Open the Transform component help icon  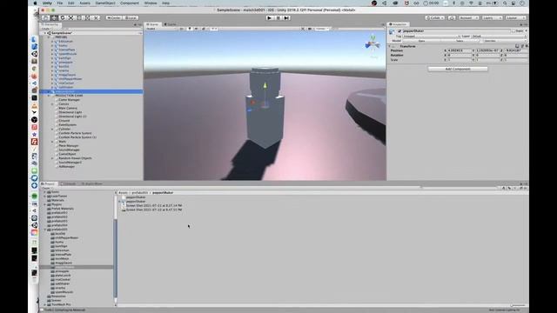tap(517, 46)
